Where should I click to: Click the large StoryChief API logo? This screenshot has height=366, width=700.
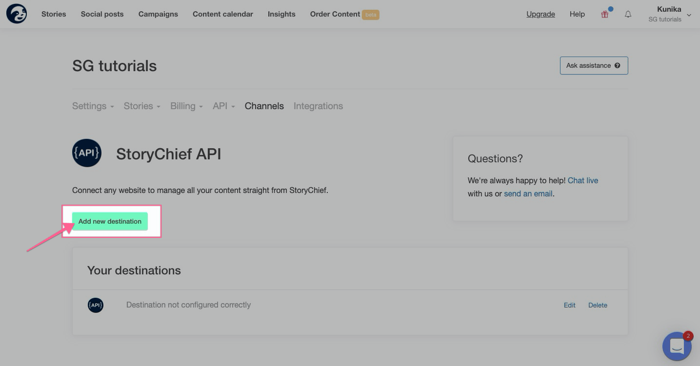tap(87, 153)
